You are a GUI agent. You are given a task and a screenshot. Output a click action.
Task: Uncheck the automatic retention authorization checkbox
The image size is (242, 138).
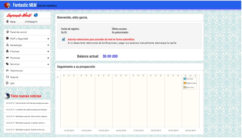63,39
